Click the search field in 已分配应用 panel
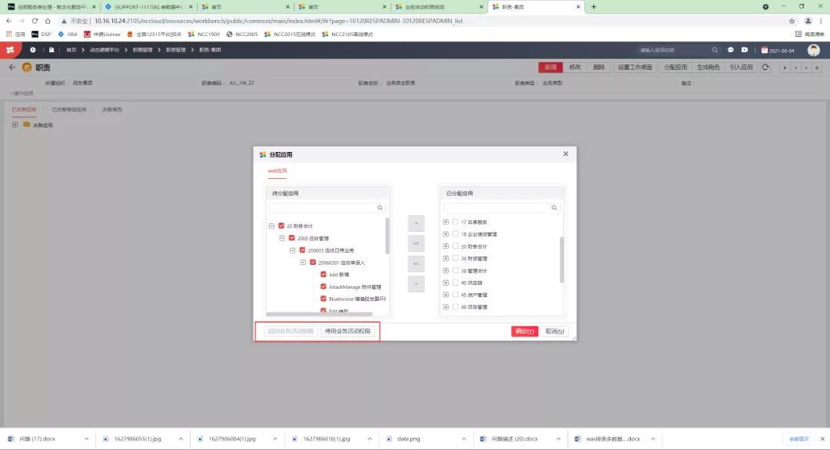 (500, 207)
